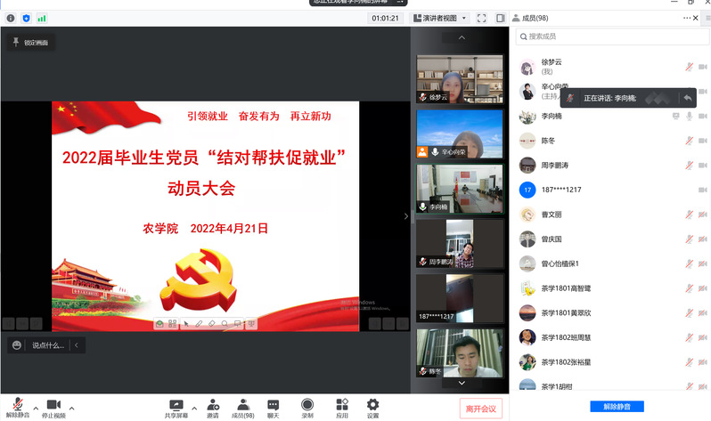Toggle microphone icon in 李向楠 row
711x421 pixels.
pos(690,116)
